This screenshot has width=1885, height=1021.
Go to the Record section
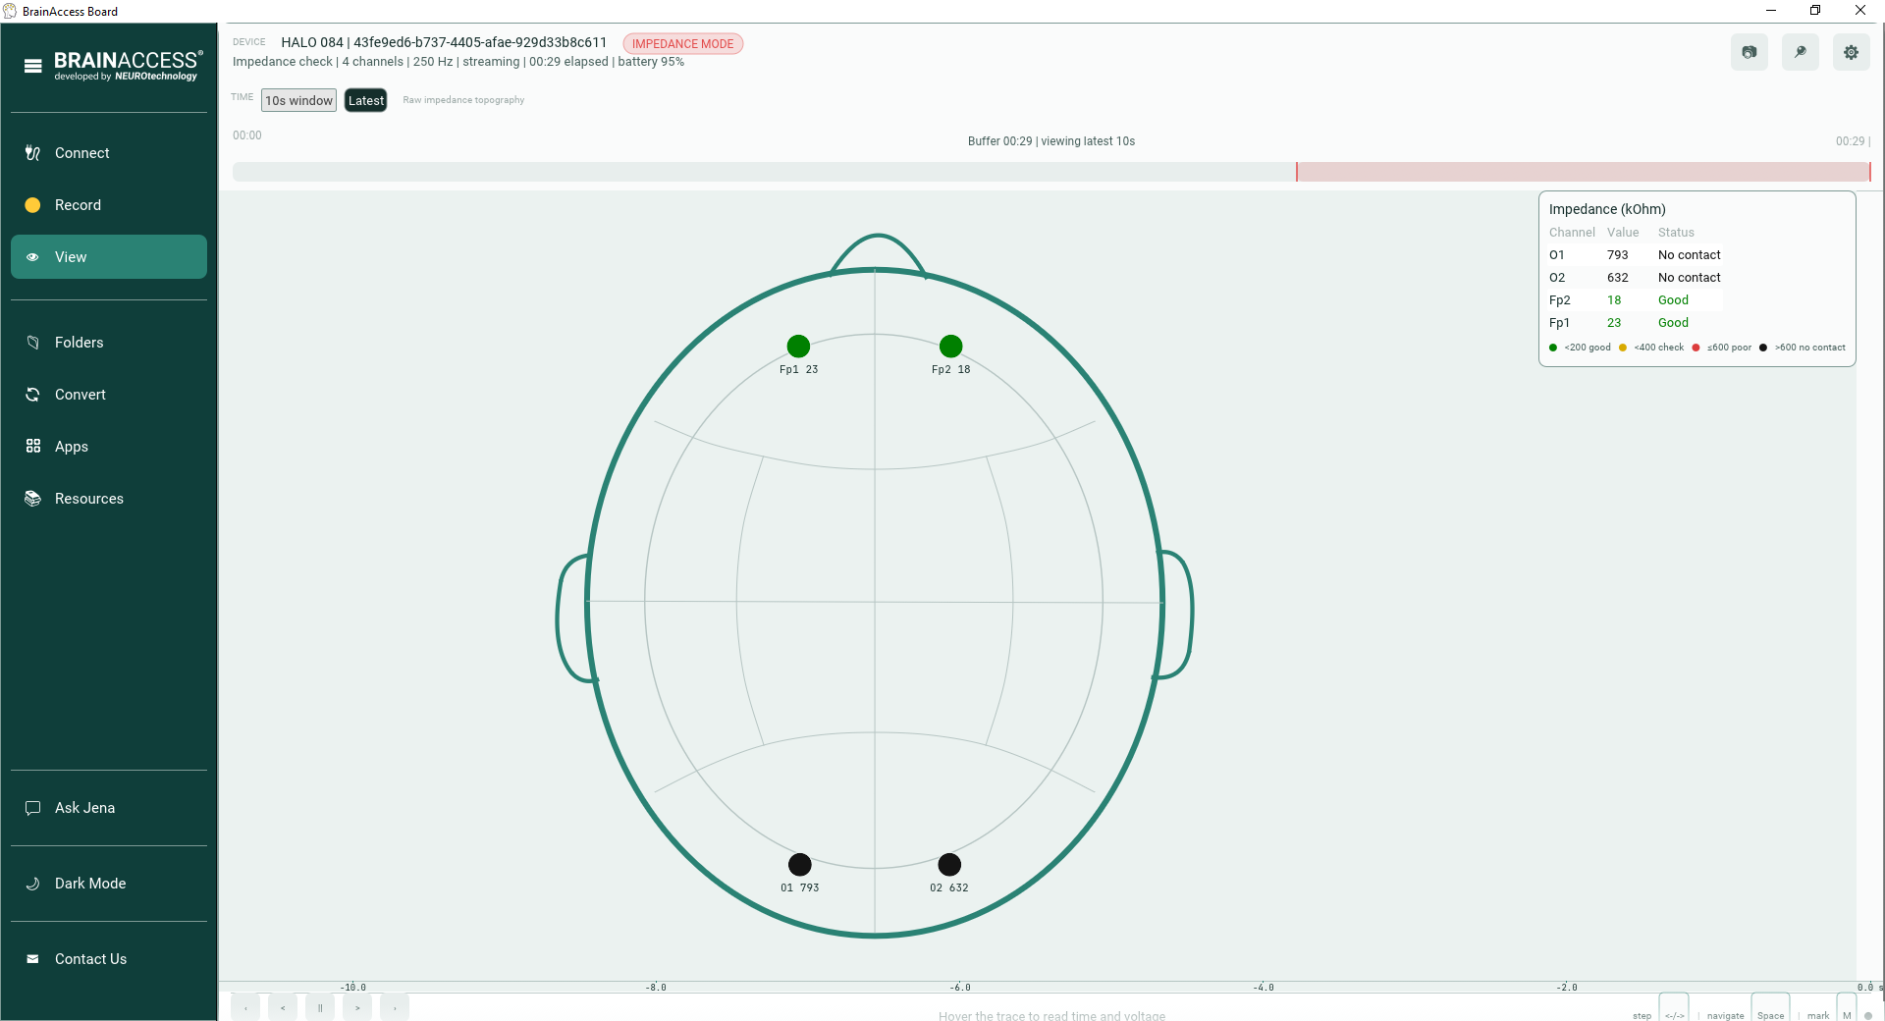(x=109, y=205)
